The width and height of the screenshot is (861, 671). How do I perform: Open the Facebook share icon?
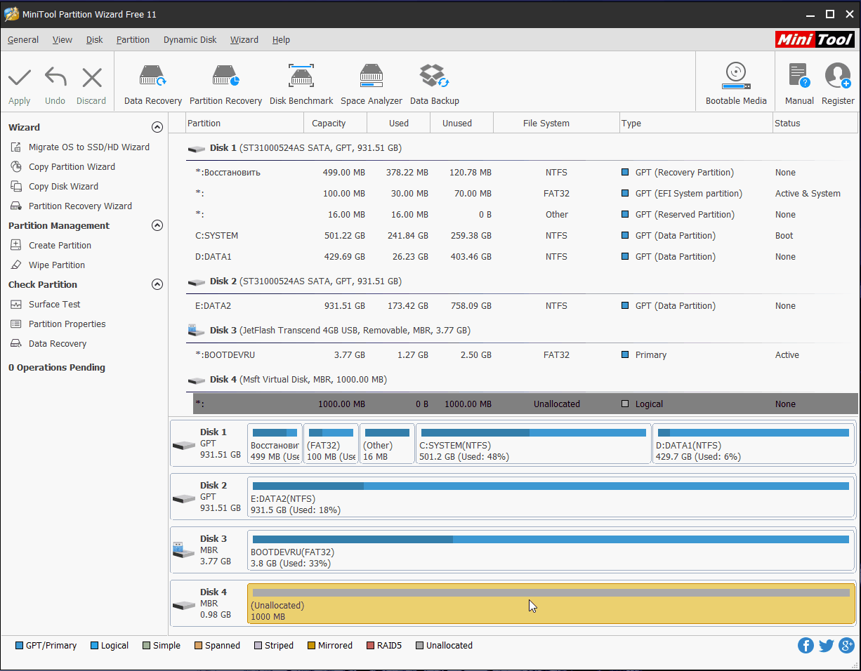[x=806, y=646]
